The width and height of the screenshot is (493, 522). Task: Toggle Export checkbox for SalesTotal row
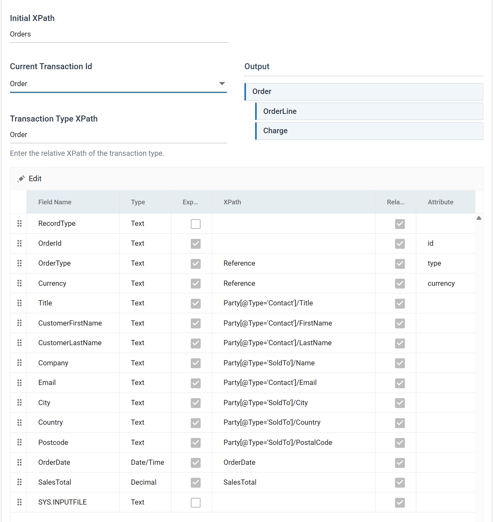click(x=196, y=482)
